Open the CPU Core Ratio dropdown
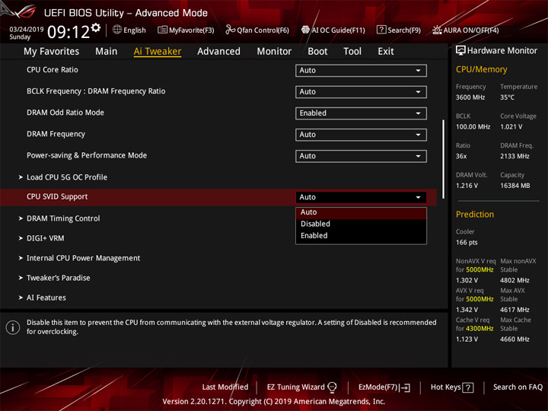This screenshot has width=548, height=411. coord(361,70)
